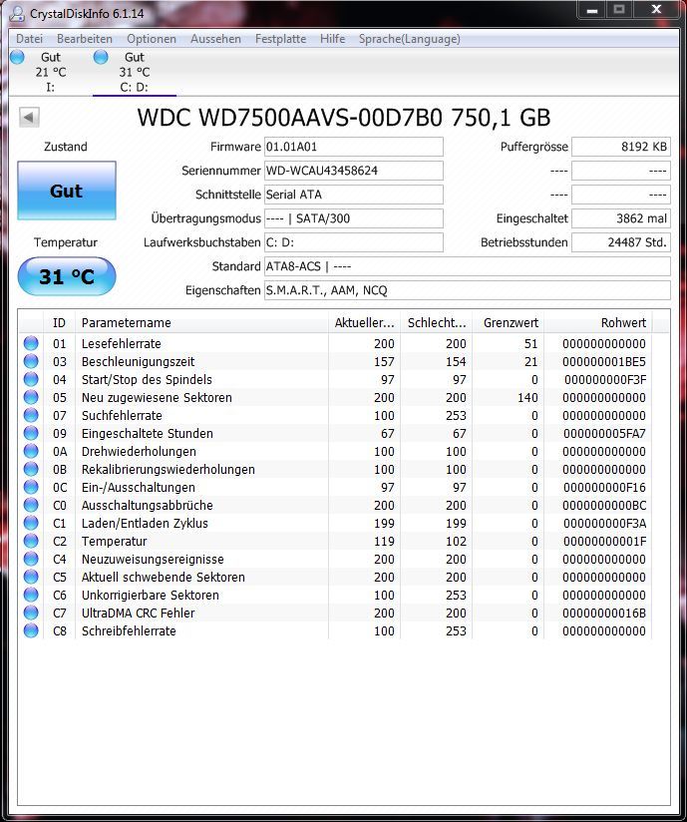Click status orb of Unkorrigierbare Sektoren row
This screenshot has height=822, width=687.
pos(31,595)
